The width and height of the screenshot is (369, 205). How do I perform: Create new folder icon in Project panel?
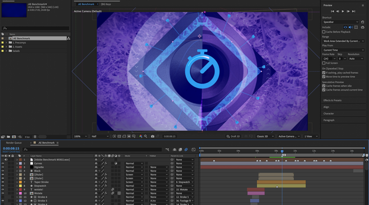9,137
